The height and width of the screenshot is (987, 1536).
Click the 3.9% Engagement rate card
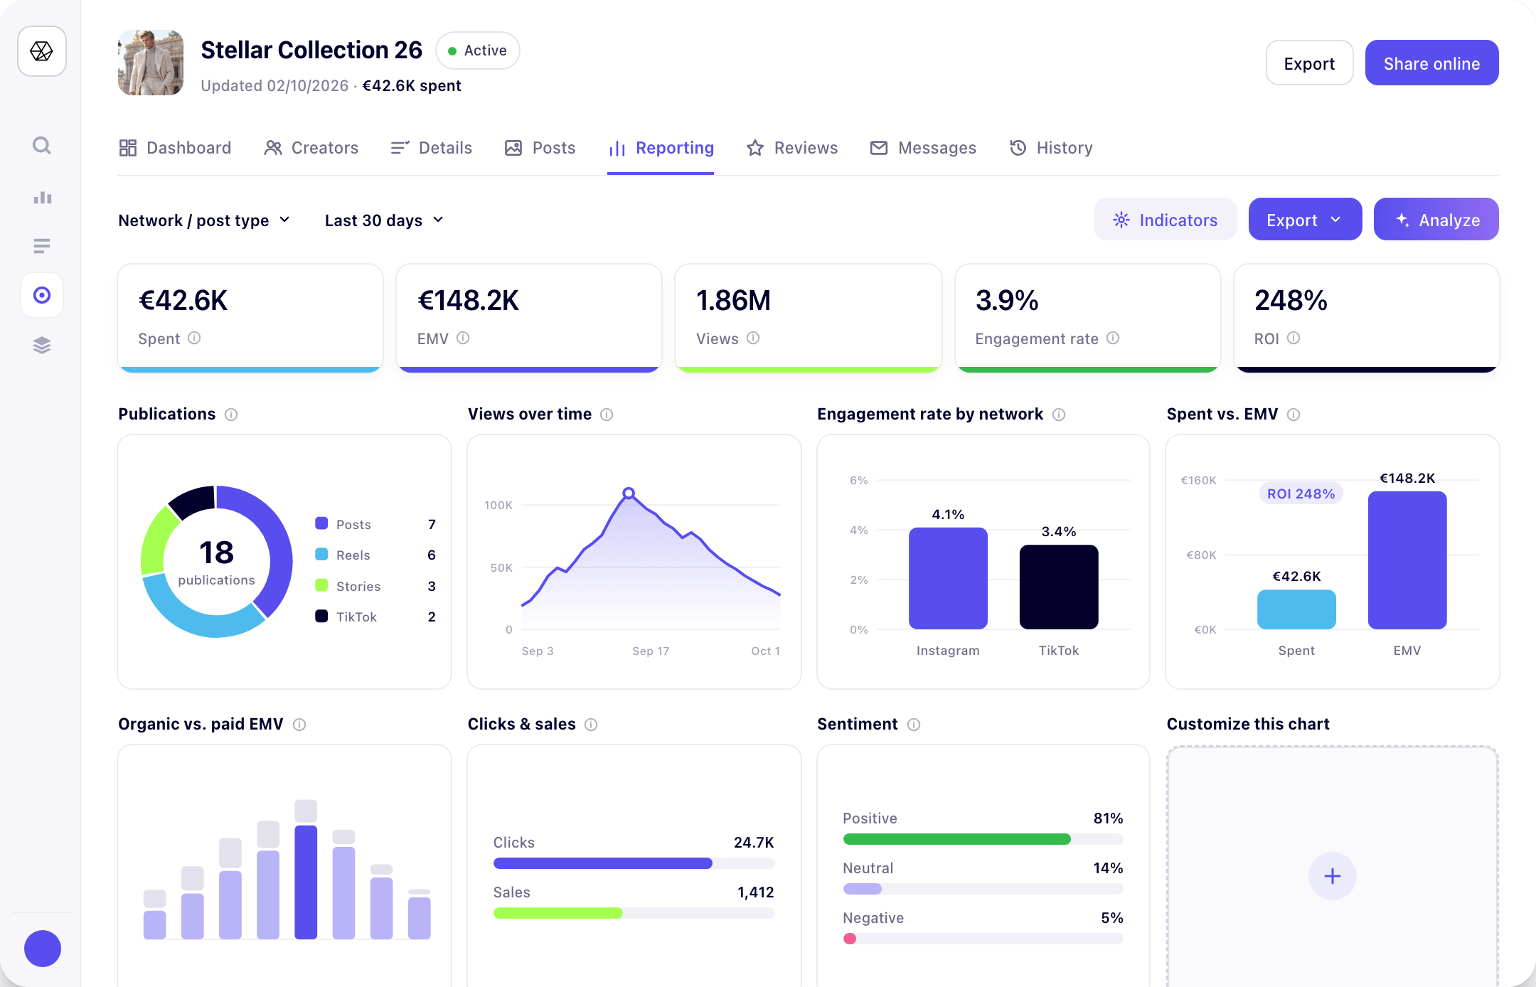tap(1088, 318)
